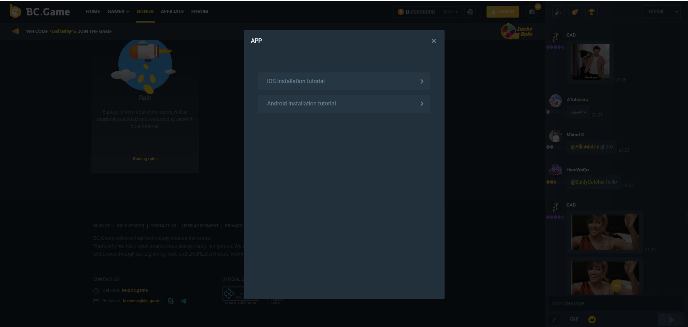688x327 pixels.
Task: Click the megaphone announcement icon
Action: click(x=15, y=31)
